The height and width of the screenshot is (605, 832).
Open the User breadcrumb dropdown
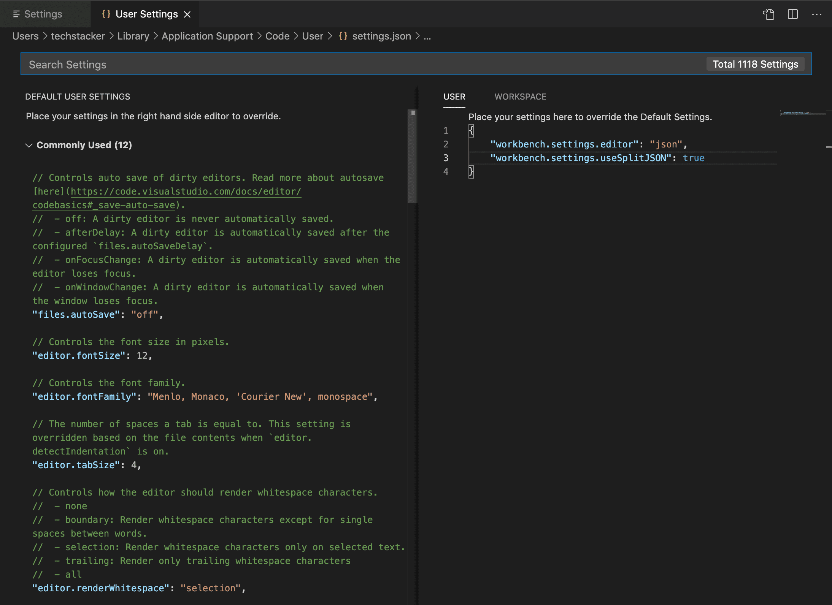(313, 36)
